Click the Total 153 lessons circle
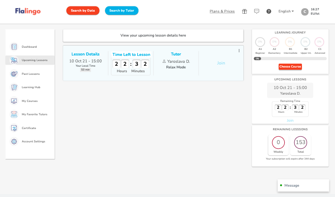 point(301,142)
